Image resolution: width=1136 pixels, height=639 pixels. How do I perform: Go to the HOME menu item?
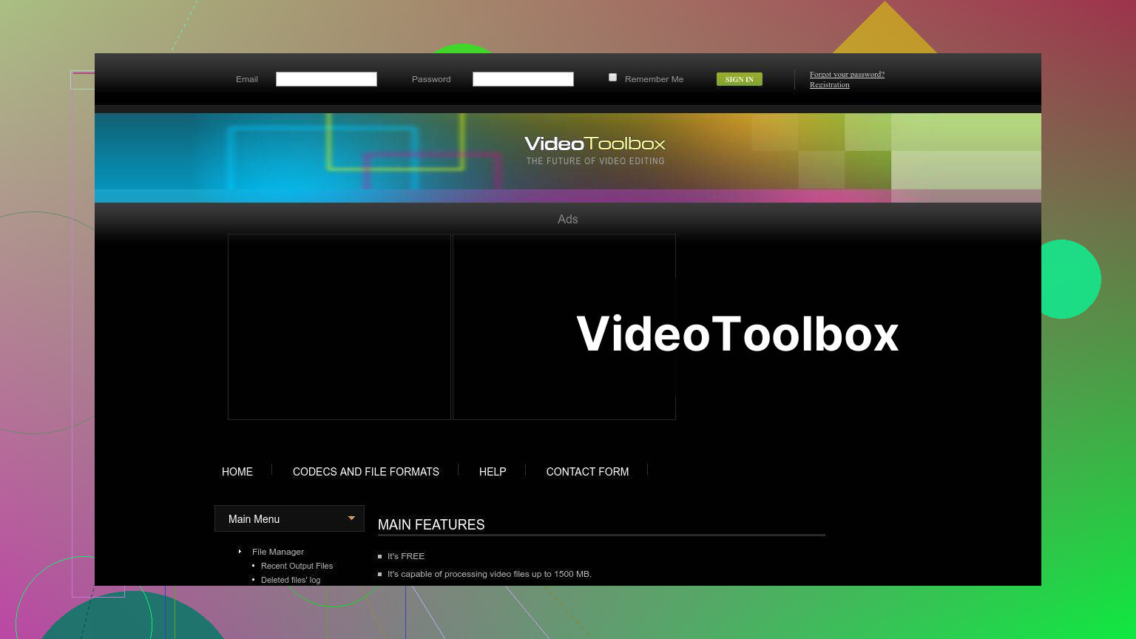tap(237, 472)
